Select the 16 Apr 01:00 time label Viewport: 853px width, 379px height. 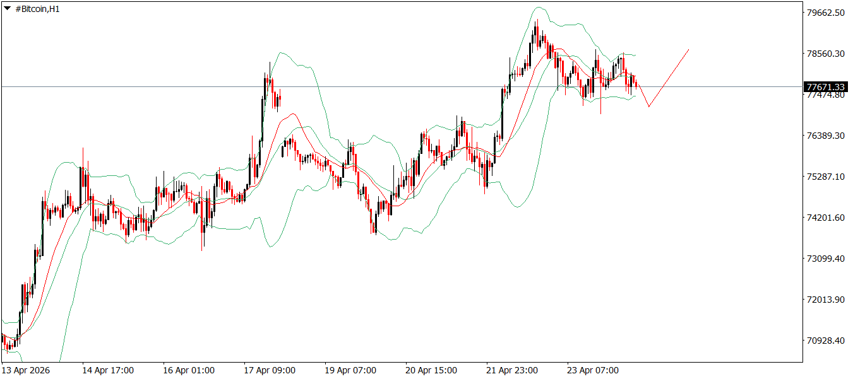tap(189, 370)
